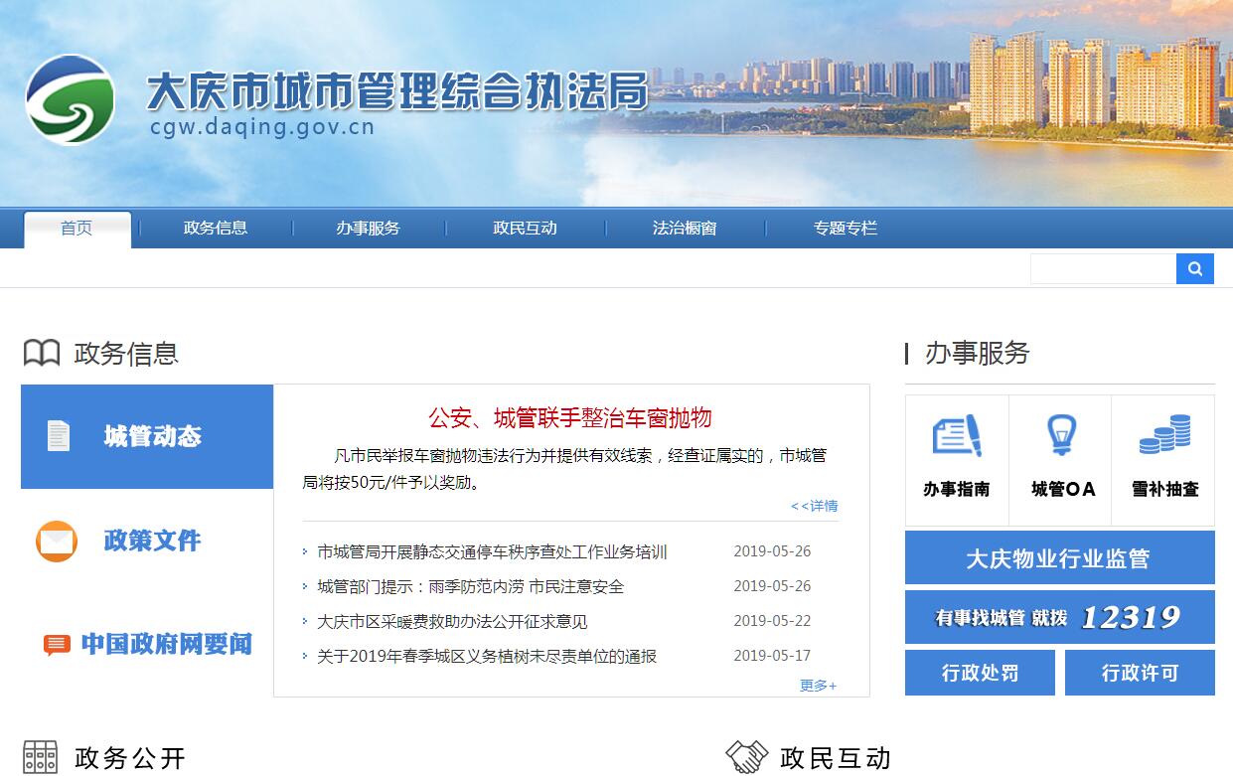Open the 办事服务 navigation item
This screenshot has width=1233, height=776.
368,229
